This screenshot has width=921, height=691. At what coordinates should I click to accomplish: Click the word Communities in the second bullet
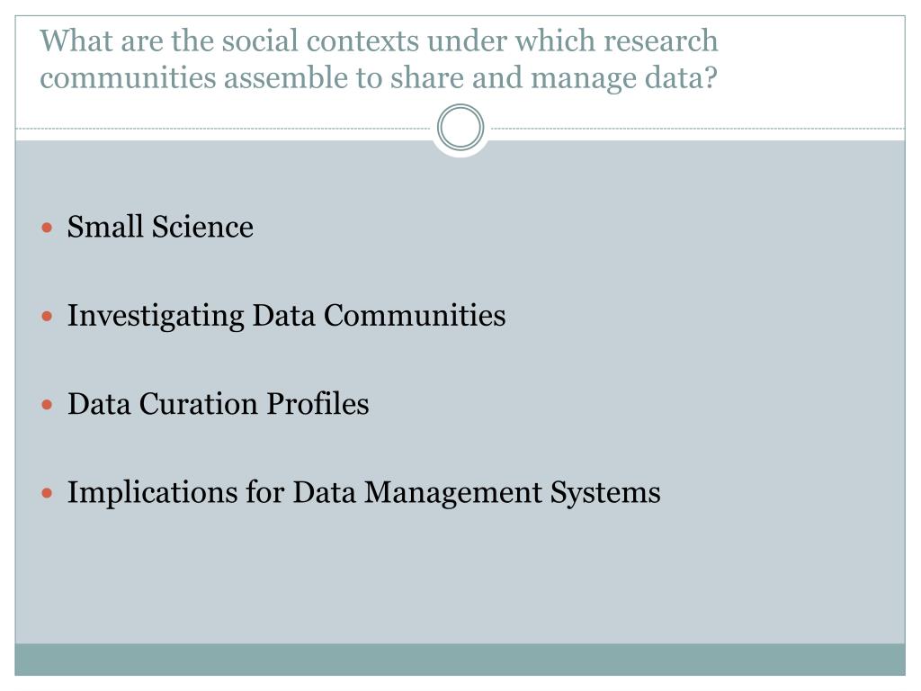click(x=415, y=316)
